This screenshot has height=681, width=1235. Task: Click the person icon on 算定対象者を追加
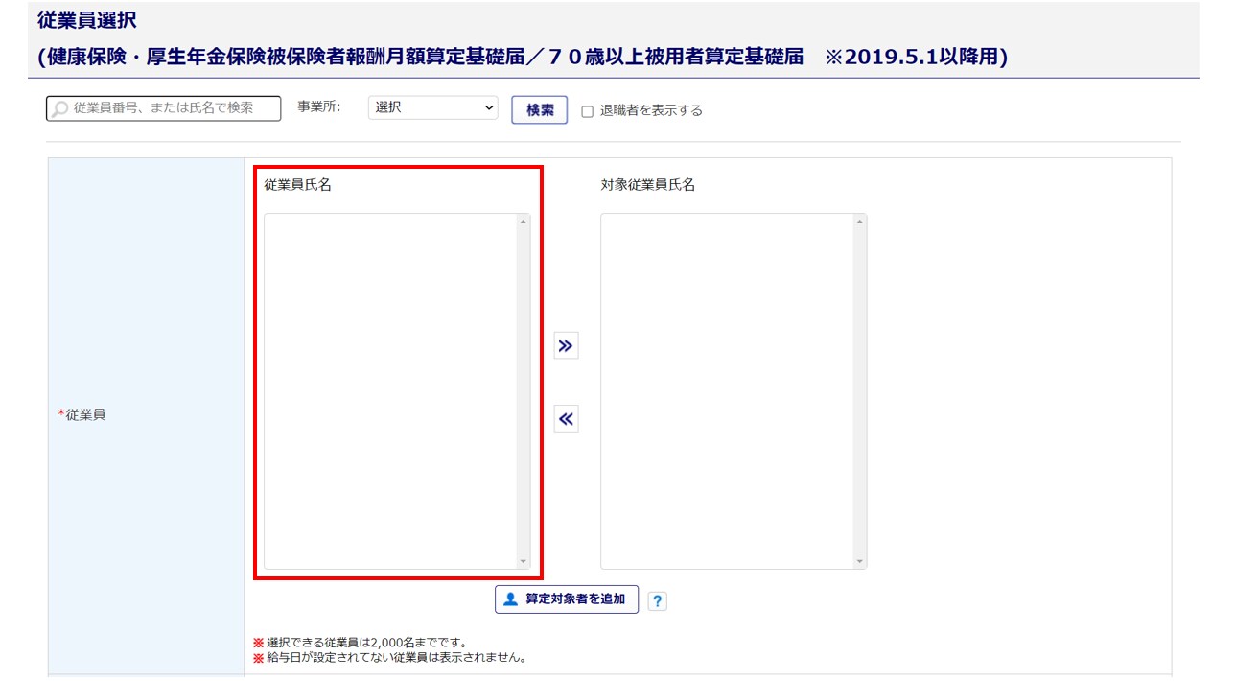(511, 599)
